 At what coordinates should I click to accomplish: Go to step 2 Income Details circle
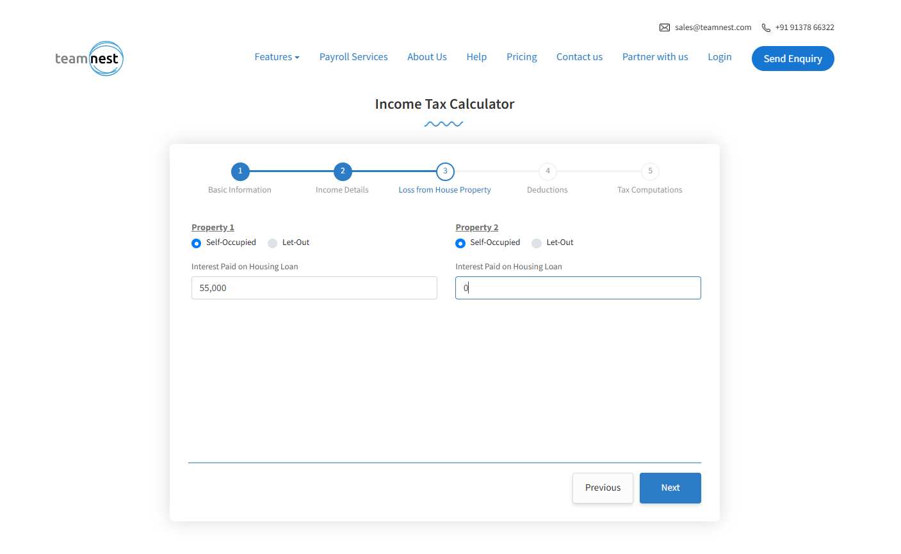pos(343,171)
